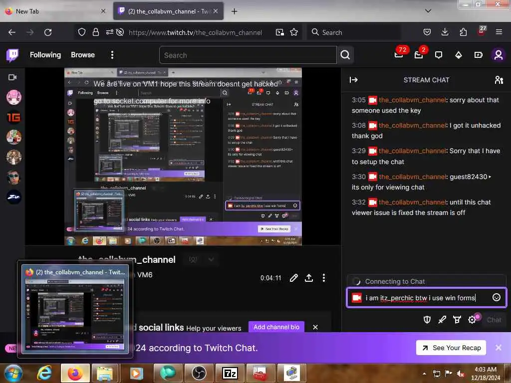Click the address bar URL
This screenshot has width=511, height=383.
[195, 32]
